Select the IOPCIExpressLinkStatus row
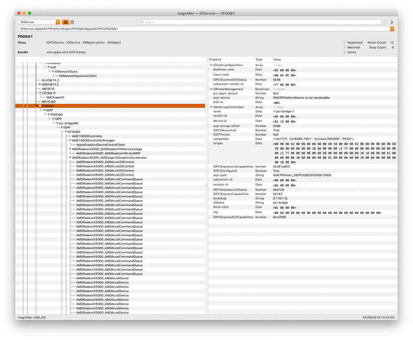The width and height of the screenshot is (413, 340). point(303,190)
